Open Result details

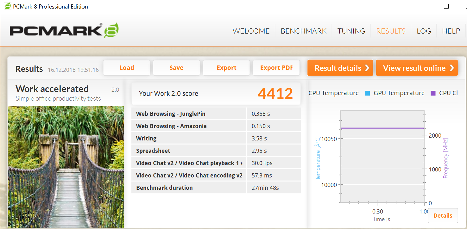tap(340, 68)
